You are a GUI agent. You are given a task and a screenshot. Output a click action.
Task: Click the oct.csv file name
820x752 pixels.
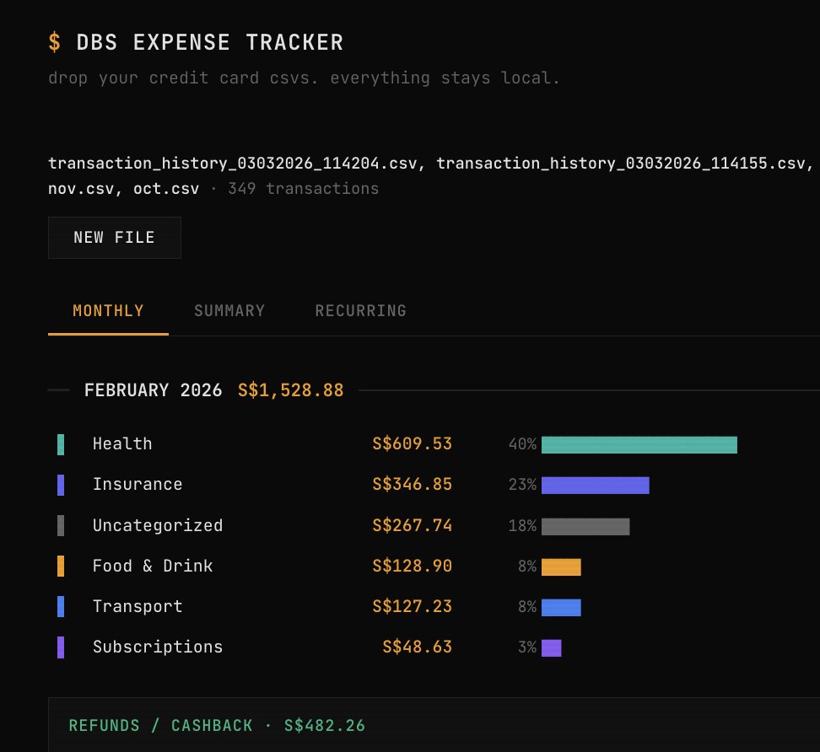click(x=166, y=189)
